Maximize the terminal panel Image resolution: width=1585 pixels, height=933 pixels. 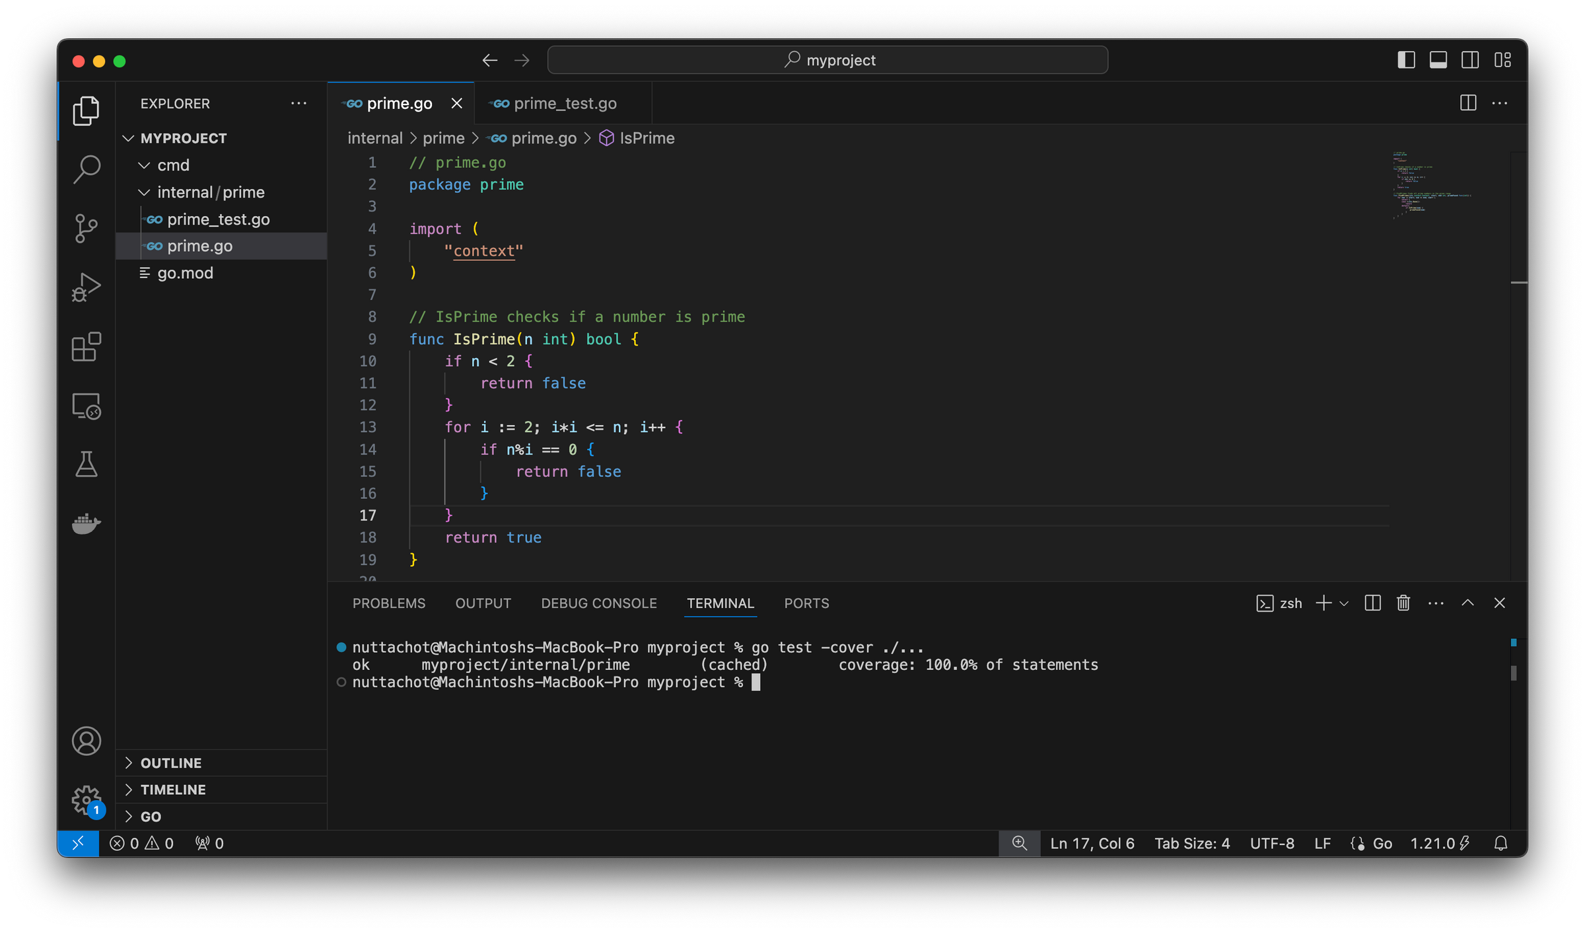1467,603
